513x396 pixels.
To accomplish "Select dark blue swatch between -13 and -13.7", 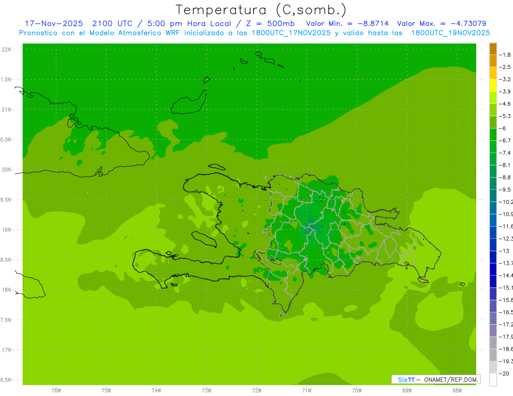I will pos(493,257).
